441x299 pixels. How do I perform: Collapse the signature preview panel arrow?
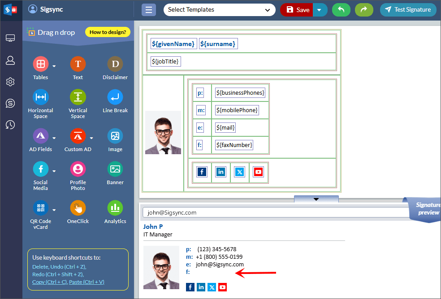(x=316, y=199)
